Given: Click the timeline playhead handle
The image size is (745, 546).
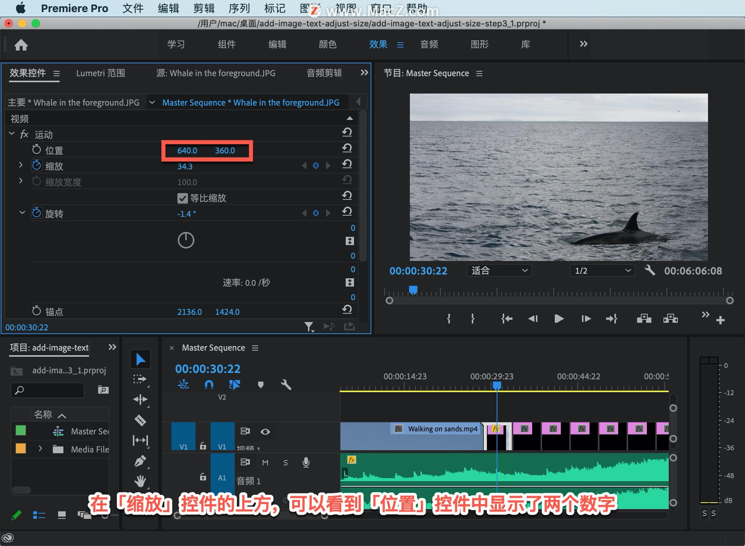Looking at the screenshot, I should (497, 385).
